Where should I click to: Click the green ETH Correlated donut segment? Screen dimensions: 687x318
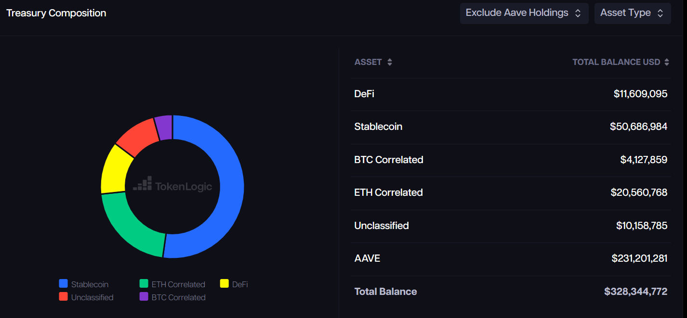[130, 225]
